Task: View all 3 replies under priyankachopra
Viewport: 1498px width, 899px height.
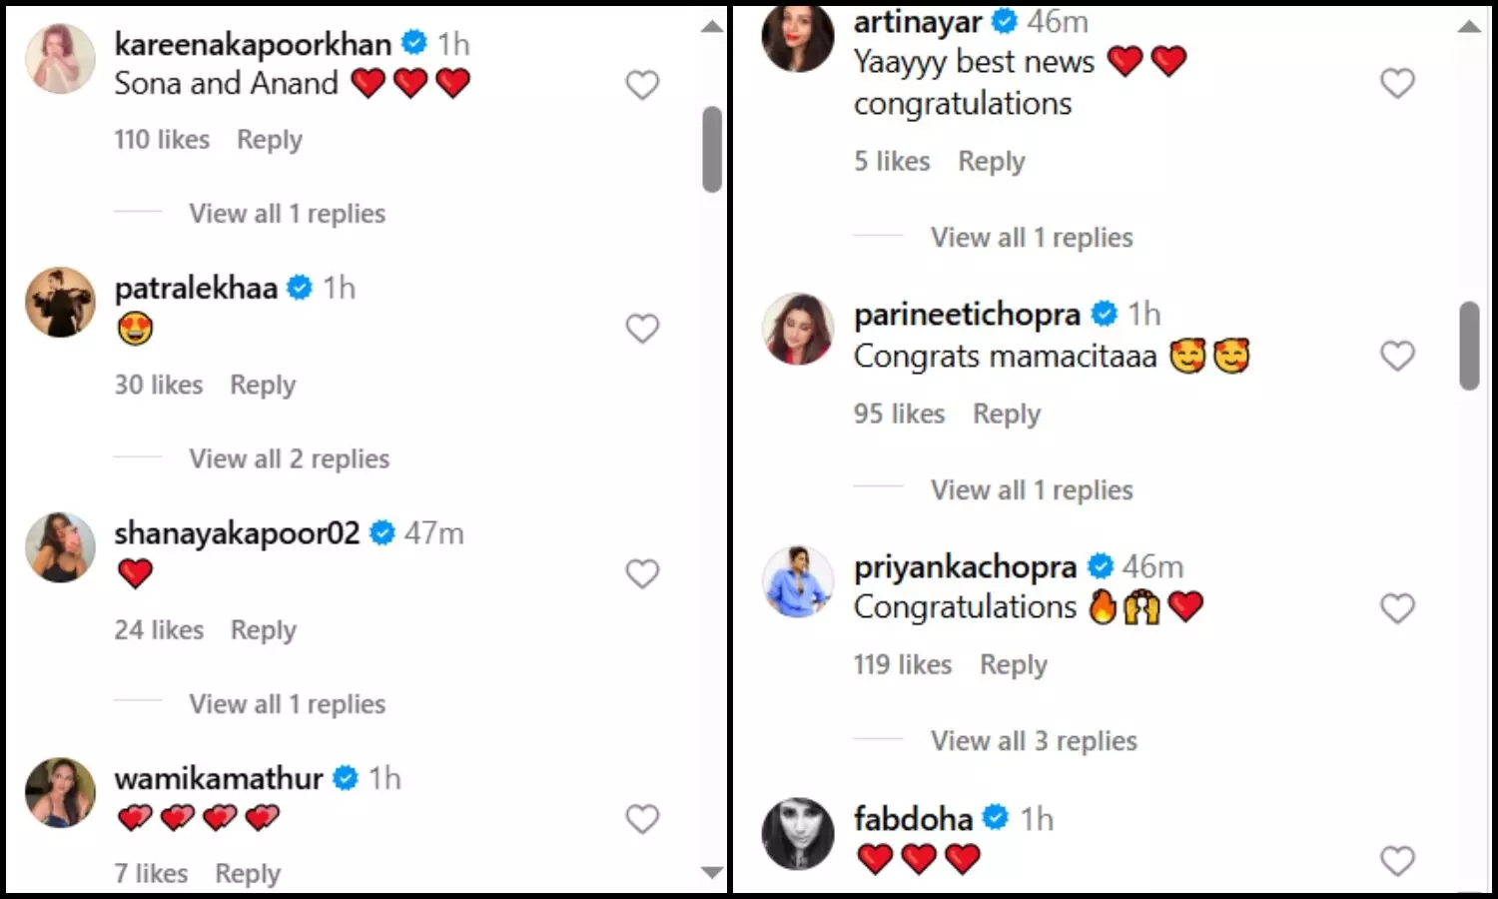Action: click(1034, 741)
